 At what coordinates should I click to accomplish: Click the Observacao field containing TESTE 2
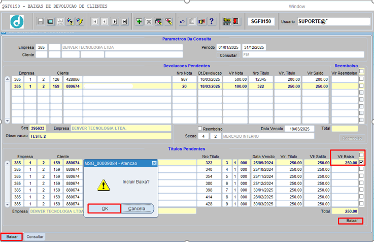(x=99, y=136)
